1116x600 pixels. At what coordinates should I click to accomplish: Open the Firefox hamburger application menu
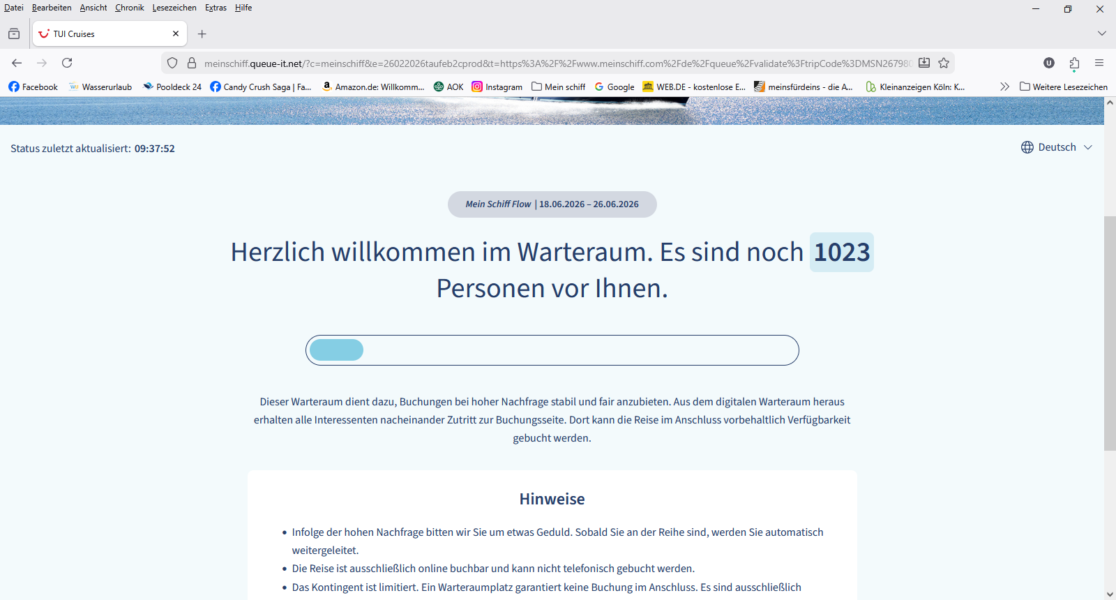pyautogui.click(x=1099, y=63)
